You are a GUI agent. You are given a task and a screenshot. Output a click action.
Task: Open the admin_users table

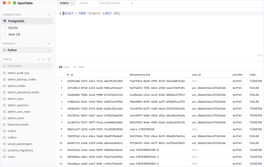(x=16, y=118)
